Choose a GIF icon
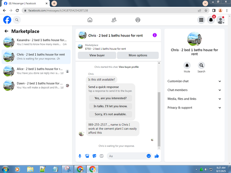The width and height of the screenshot is (231, 173). (x=102, y=156)
